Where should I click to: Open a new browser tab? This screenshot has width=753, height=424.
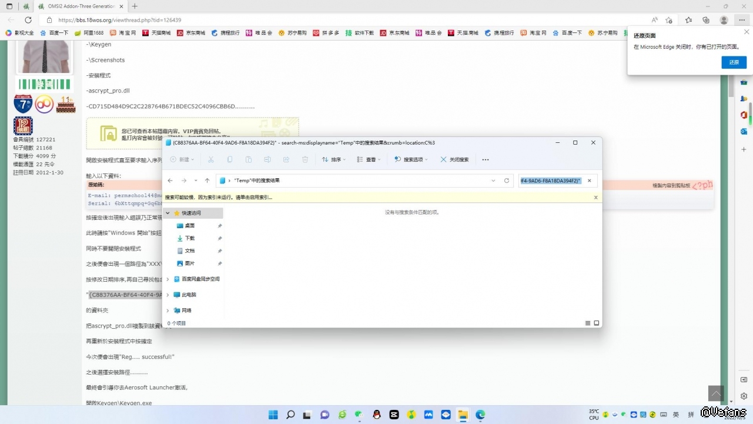[x=135, y=6]
